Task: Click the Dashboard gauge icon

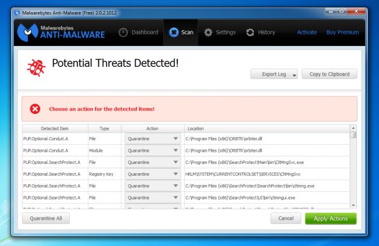Action: pos(123,33)
